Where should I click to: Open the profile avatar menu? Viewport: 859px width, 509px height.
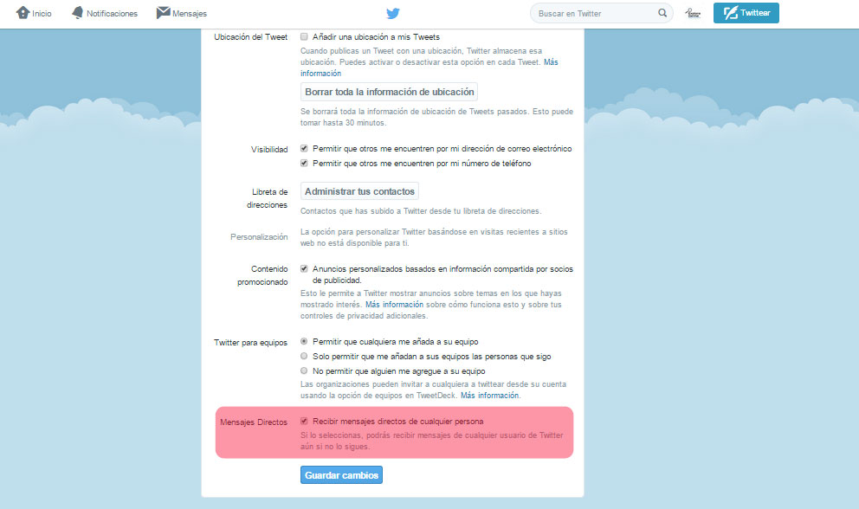(693, 13)
